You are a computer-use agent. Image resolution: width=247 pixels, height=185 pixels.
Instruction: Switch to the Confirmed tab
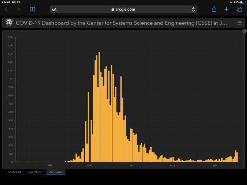tap(14, 172)
